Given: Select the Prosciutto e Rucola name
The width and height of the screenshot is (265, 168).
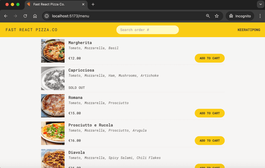Looking at the screenshot, I should point(91,125).
